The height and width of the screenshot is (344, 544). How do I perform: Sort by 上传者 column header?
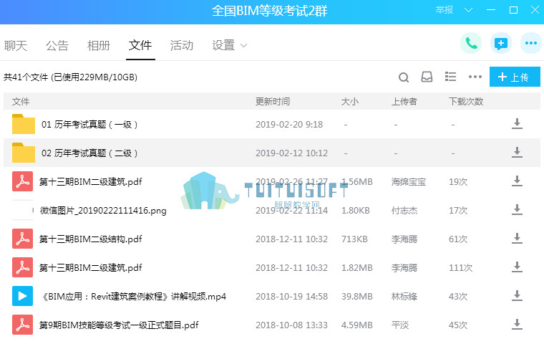click(x=404, y=102)
